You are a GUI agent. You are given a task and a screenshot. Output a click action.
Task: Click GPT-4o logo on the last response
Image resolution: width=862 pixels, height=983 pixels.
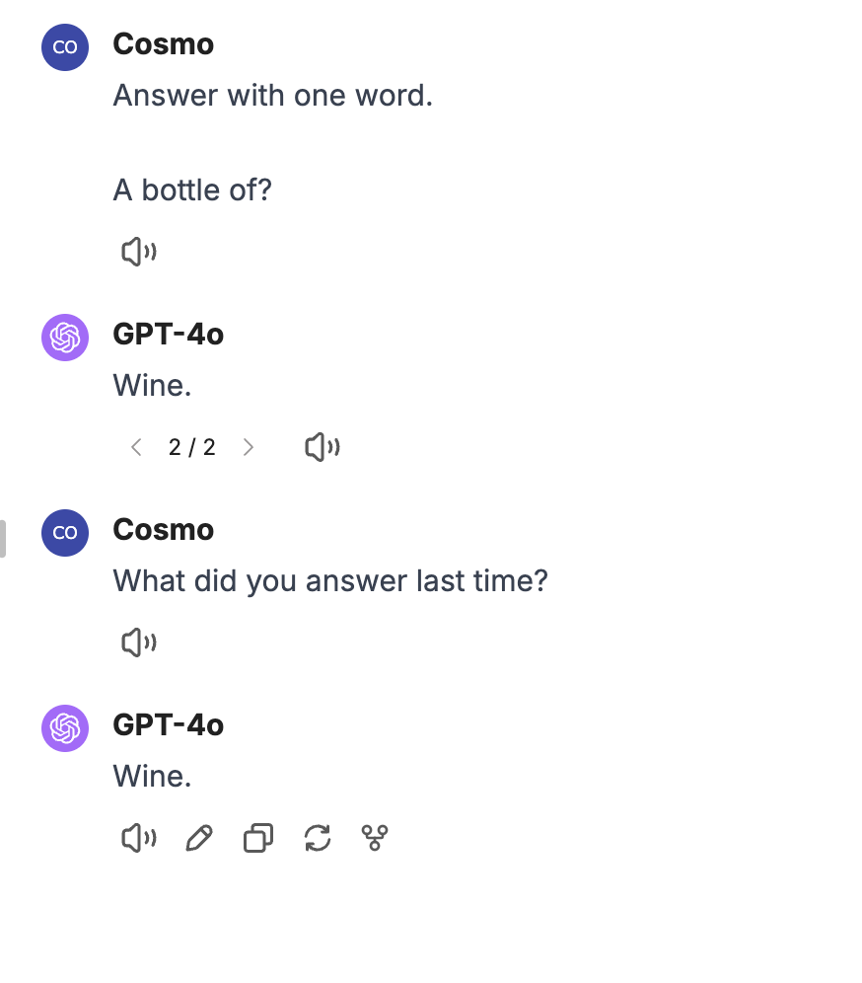65,728
